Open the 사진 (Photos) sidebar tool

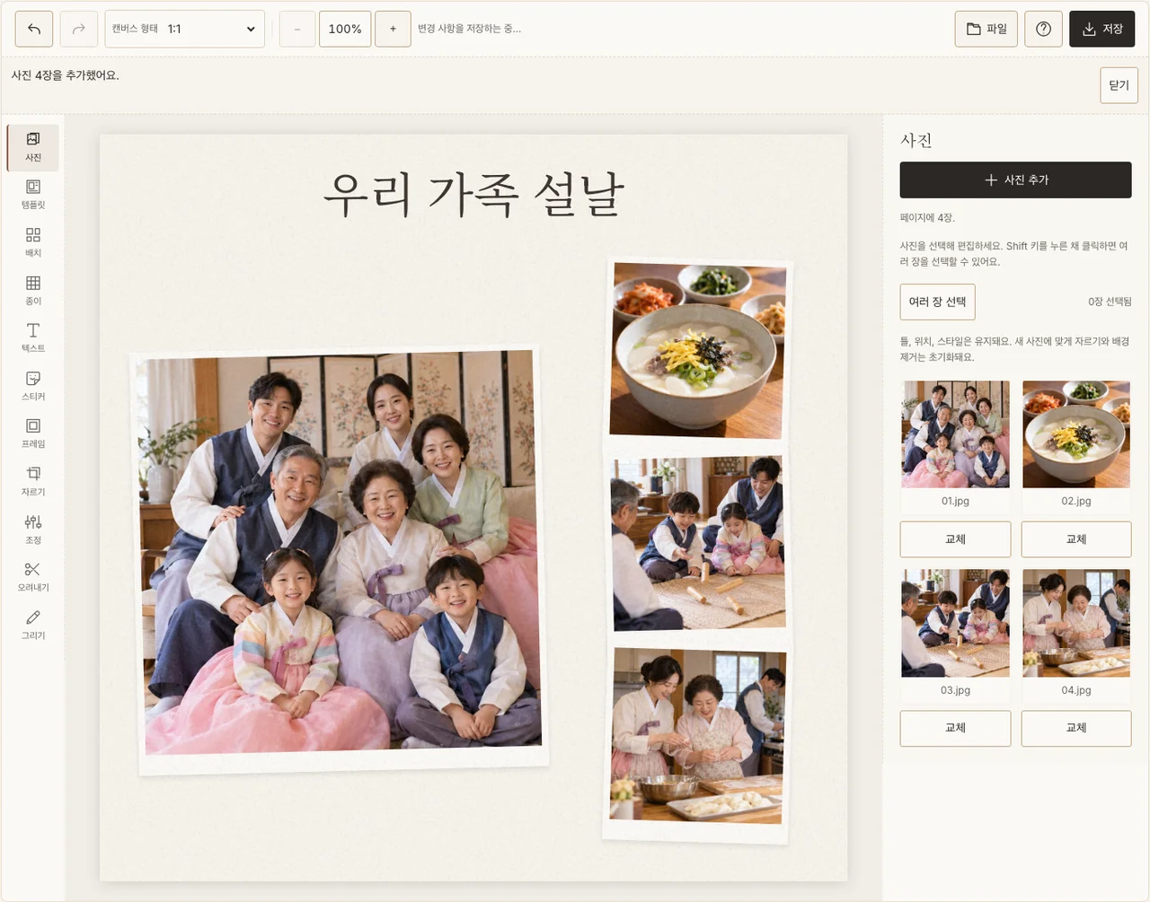[x=33, y=147]
